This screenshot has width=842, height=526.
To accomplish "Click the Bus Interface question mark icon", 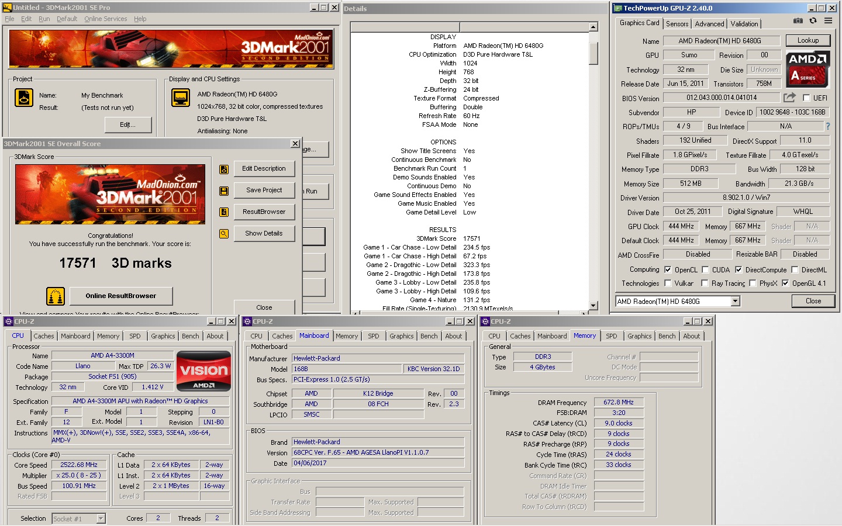I will [x=827, y=126].
